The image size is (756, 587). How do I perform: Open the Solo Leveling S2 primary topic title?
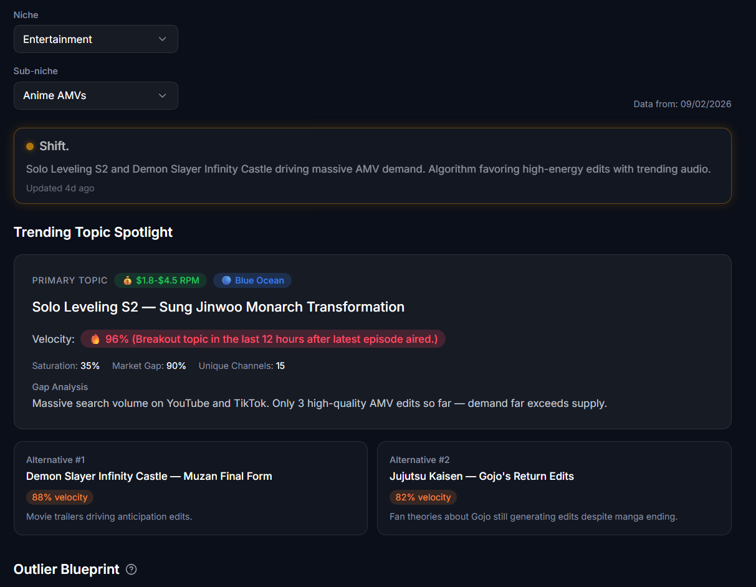[218, 307]
